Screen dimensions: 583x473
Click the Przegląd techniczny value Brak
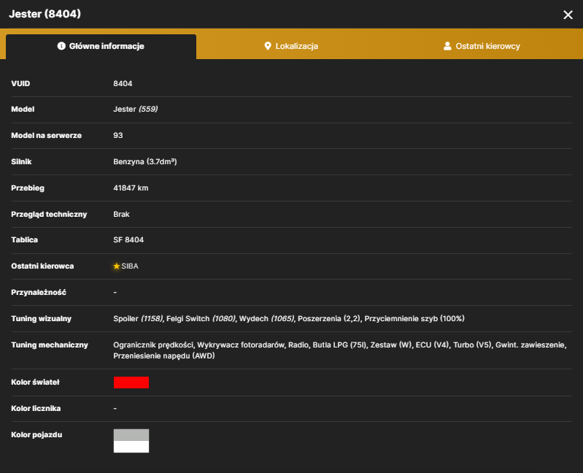(x=121, y=214)
